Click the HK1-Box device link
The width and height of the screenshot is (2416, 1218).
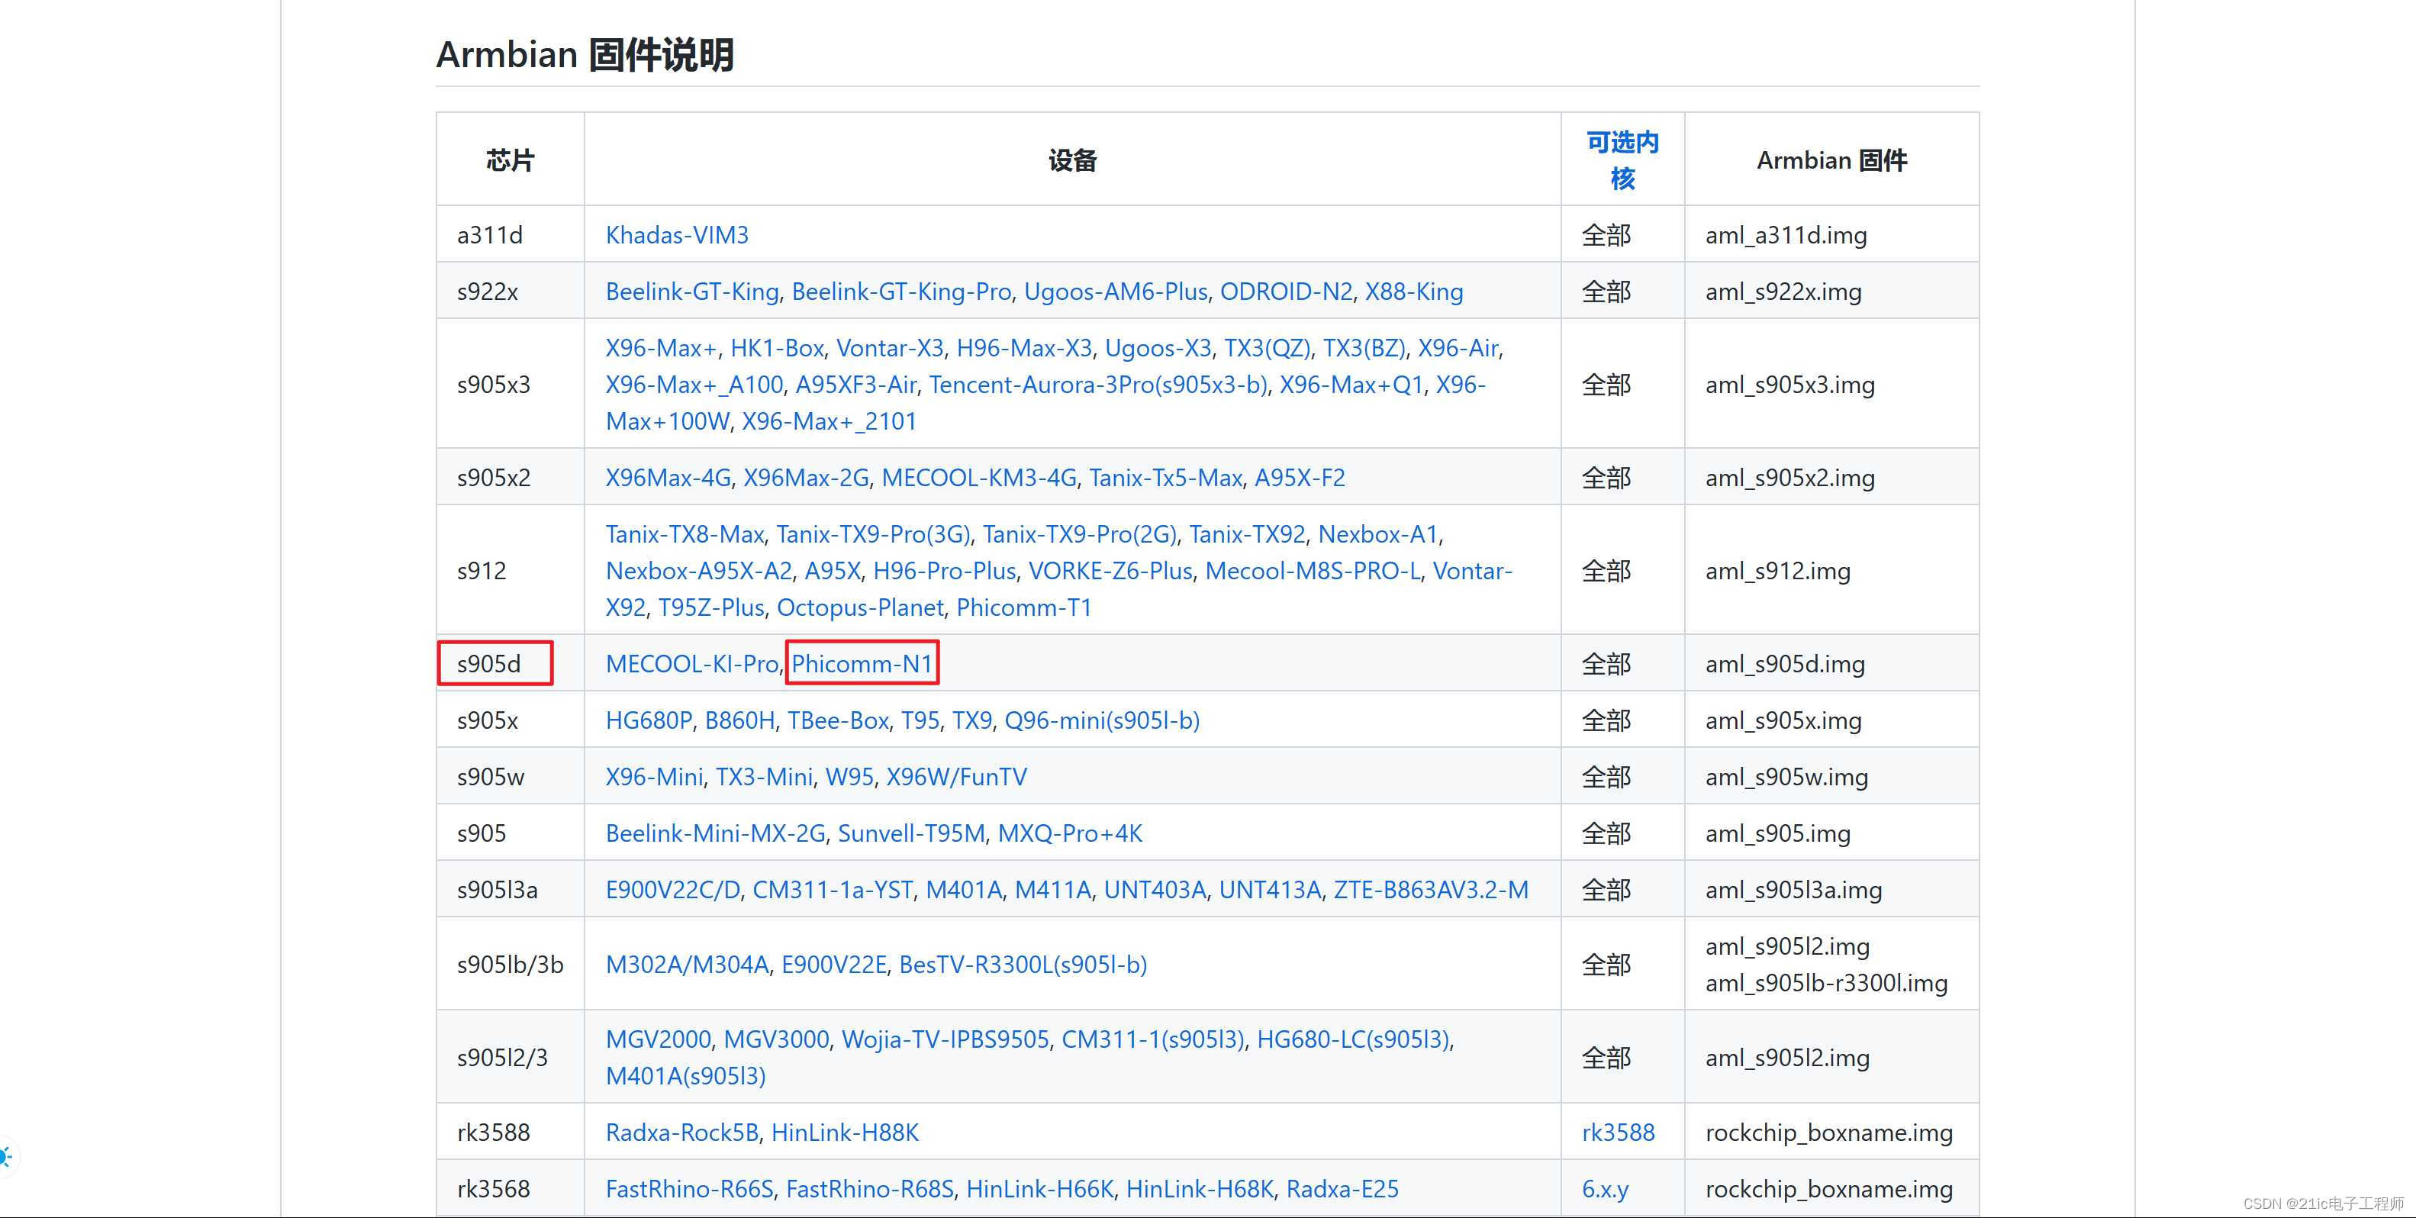point(777,348)
